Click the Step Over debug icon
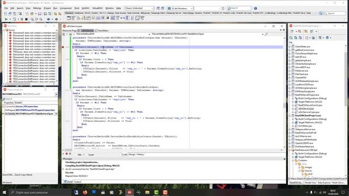Image resolution: width=349 pixels, height=196 pixels. 37,20
